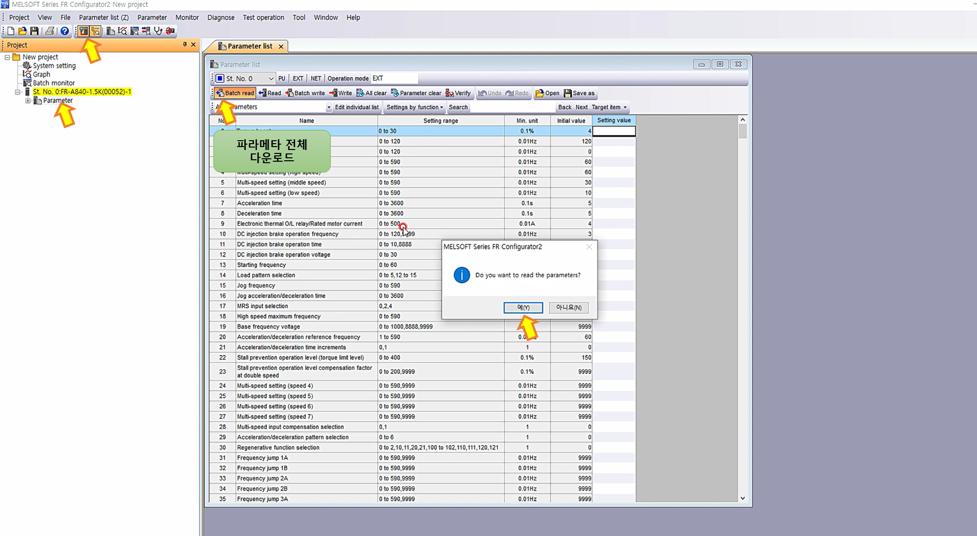Click the Save floppy disk icon

point(34,31)
